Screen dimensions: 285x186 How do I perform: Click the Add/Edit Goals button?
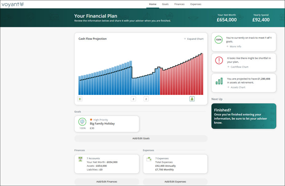point(141,138)
